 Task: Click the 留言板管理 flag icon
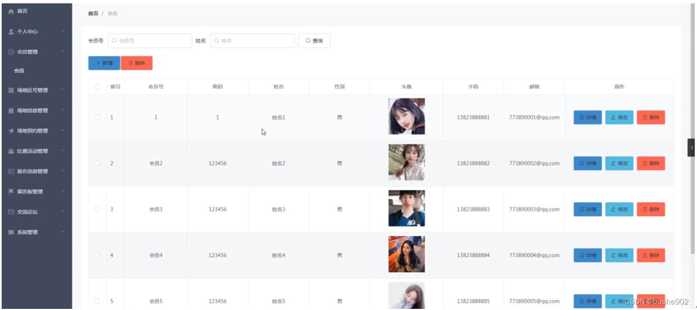(x=11, y=192)
